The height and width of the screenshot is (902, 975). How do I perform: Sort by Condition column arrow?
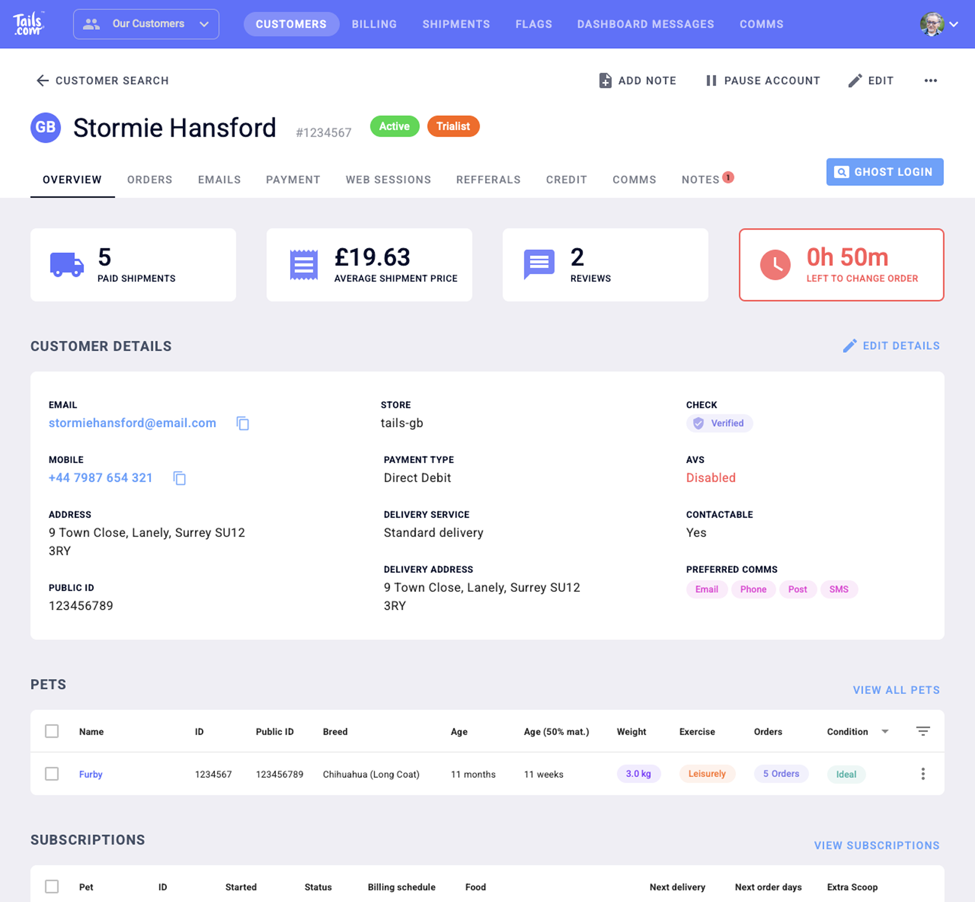[x=885, y=731]
